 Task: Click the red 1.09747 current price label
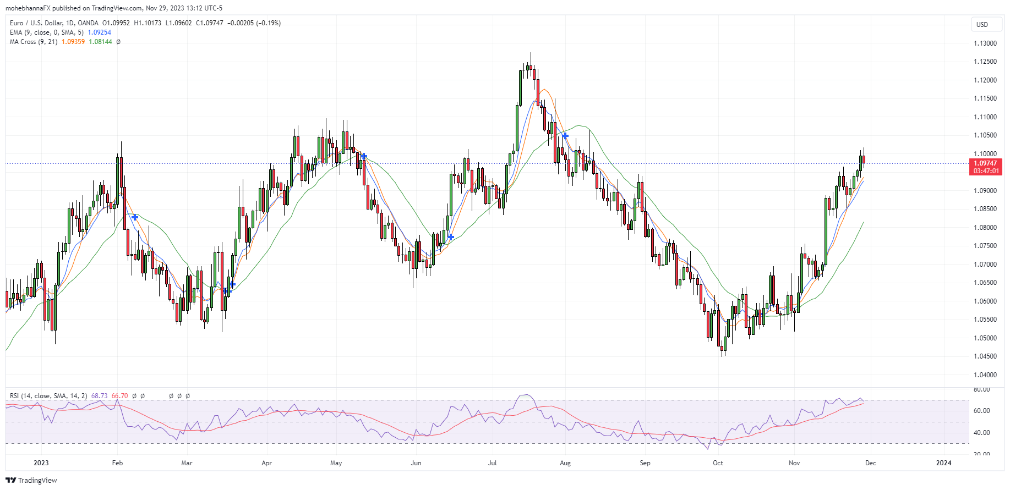[985, 163]
